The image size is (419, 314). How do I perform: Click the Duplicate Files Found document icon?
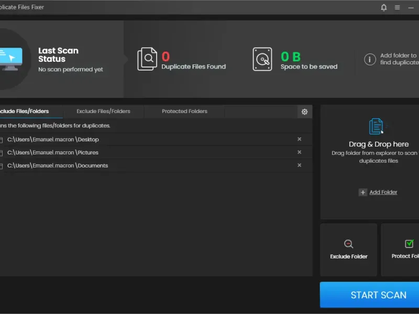pos(147,59)
